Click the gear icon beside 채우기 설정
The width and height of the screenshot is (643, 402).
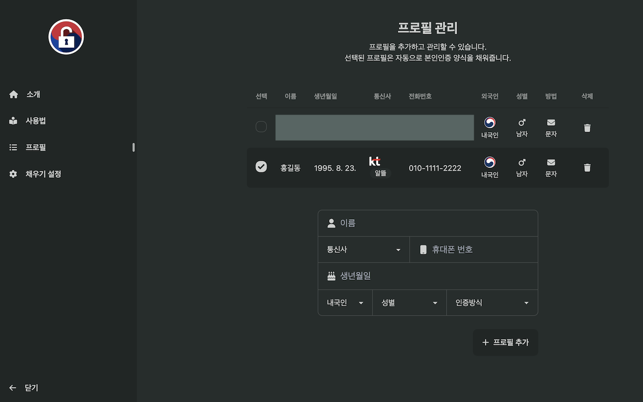coord(14,174)
